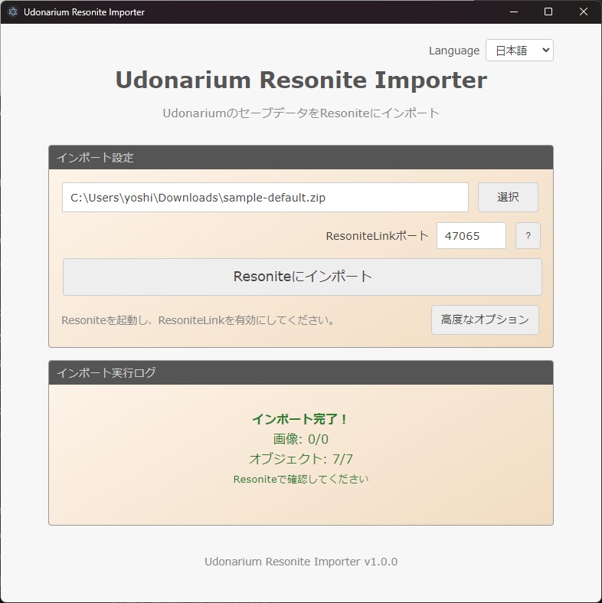This screenshot has width=602, height=603.
Task: Click the version text v1.0.0 footer
Action: (301, 562)
